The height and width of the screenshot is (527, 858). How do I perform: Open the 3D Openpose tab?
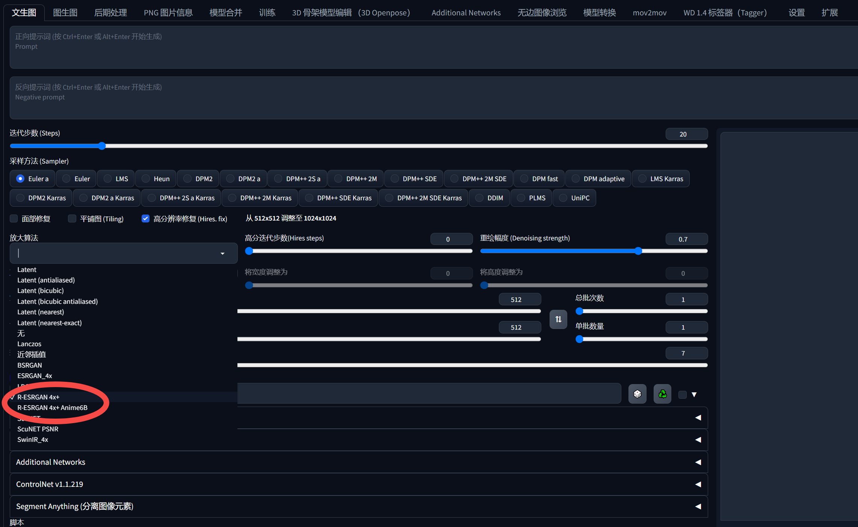pos(351,13)
